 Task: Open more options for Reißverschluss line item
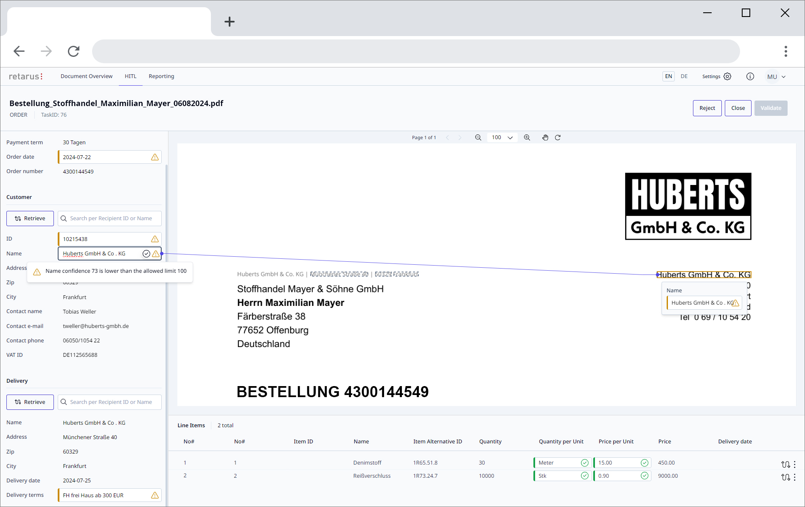(795, 477)
